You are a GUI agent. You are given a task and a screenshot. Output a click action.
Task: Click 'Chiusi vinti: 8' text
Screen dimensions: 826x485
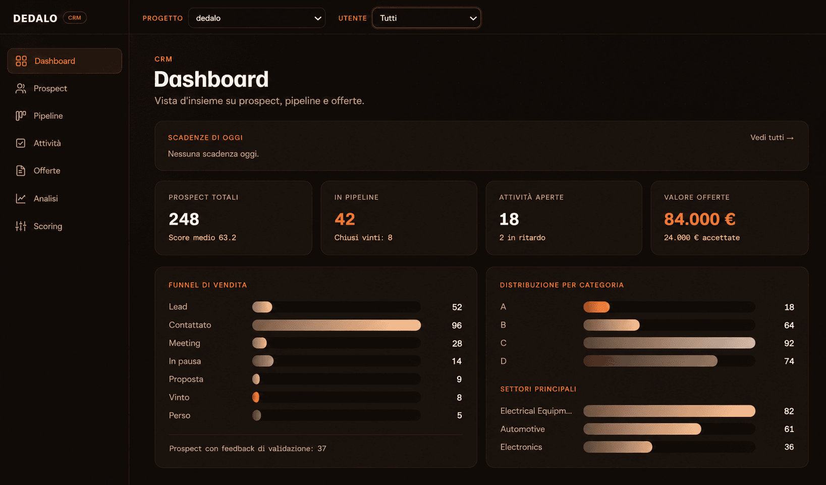363,238
